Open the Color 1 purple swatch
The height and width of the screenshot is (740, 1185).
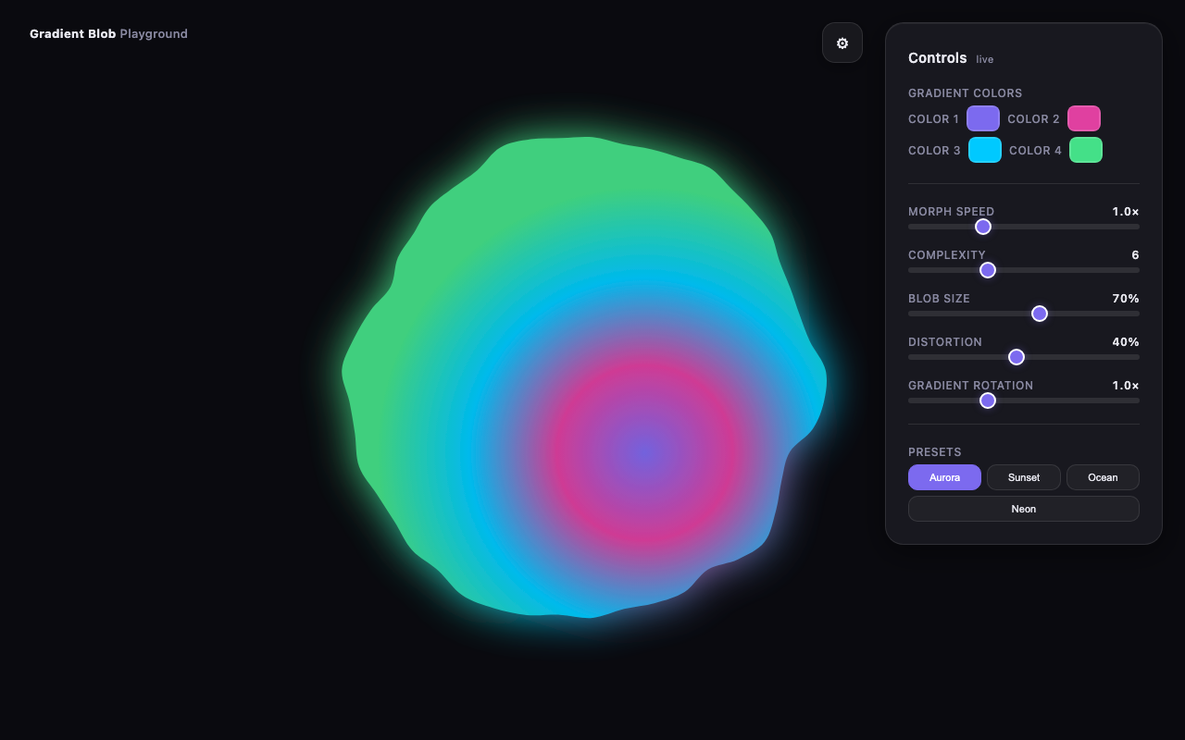(983, 118)
